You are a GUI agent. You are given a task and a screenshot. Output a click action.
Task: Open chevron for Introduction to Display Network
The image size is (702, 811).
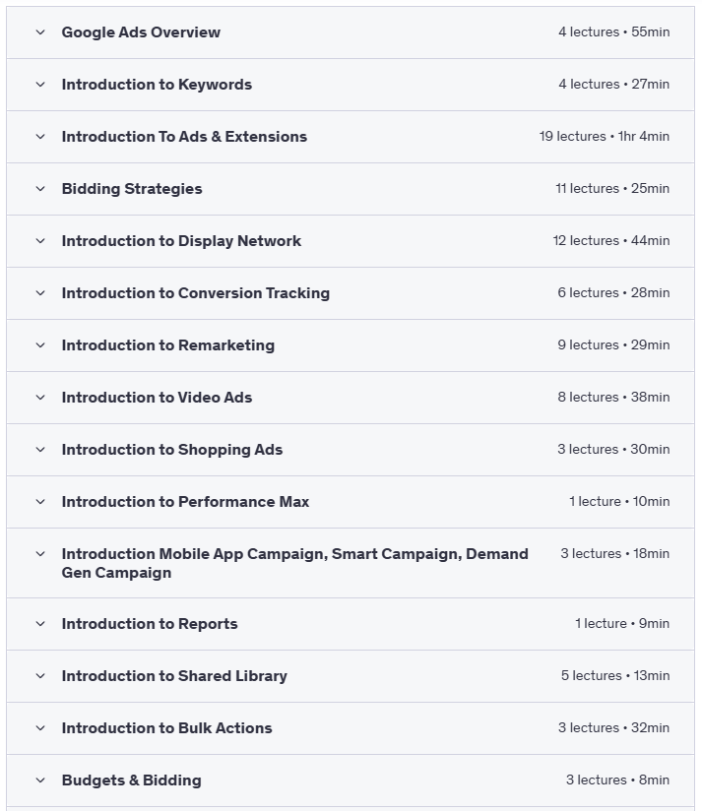click(40, 241)
